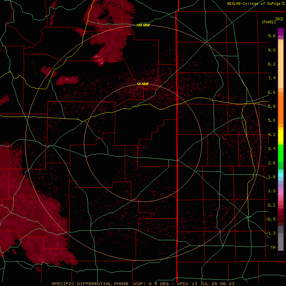
Task: Click the -1.3 scale value
Action: (270, 233)
